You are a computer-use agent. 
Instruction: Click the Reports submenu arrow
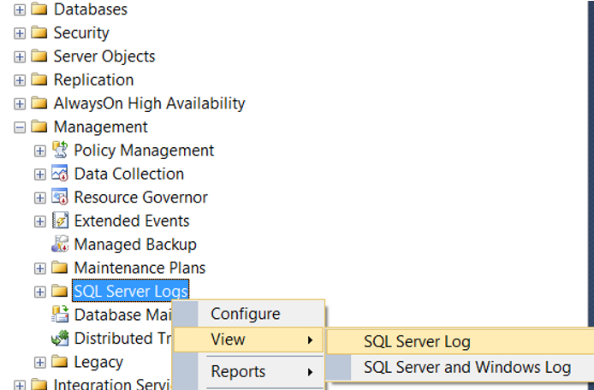coord(310,372)
